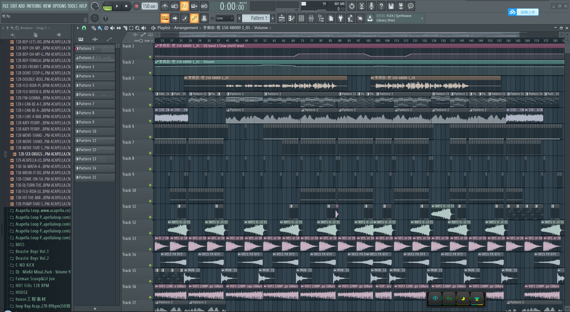The height and width of the screenshot is (312, 570).
Task: Toggle the playlist snap magnet icon
Action: (84, 28)
